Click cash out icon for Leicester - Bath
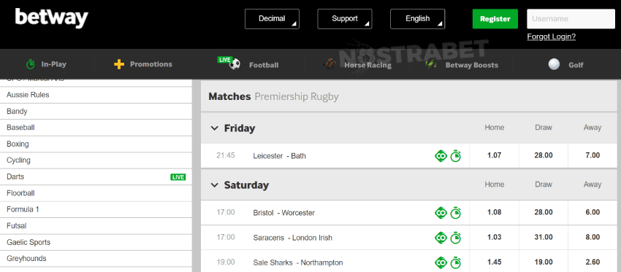The image size is (621, 272). (x=441, y=156)
